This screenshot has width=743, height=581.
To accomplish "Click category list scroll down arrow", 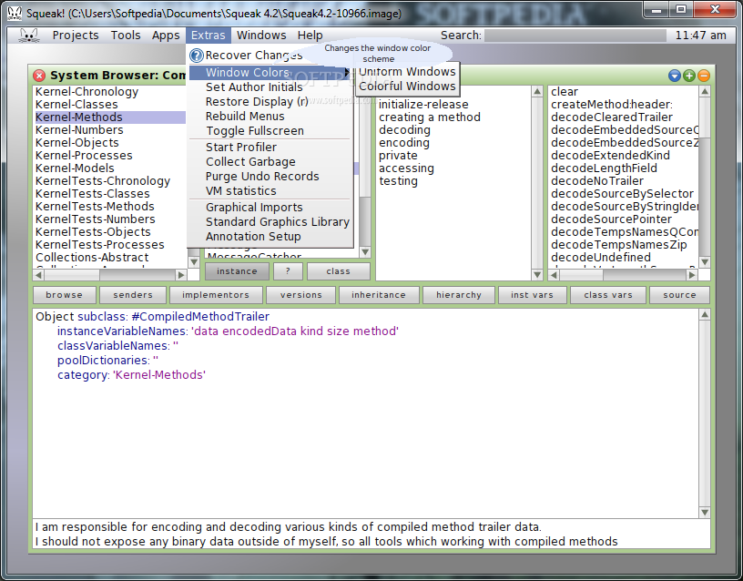I will [194, 261].
